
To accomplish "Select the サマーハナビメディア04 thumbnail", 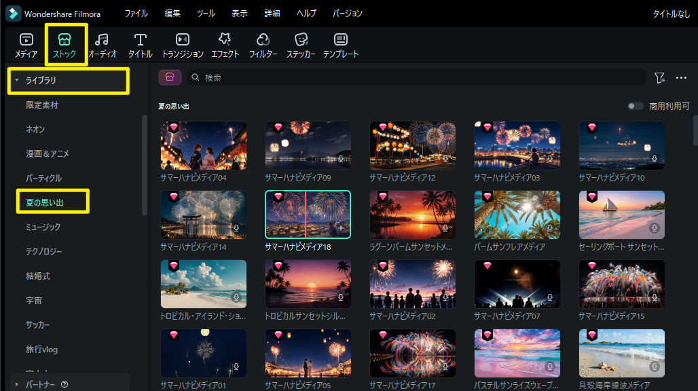I will click(204, 145).
